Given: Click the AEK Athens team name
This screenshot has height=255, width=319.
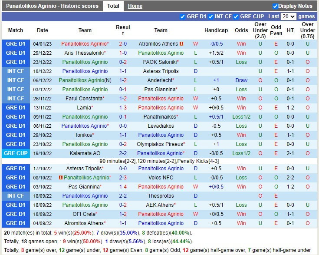Looking at the screenshot, I should (160, 205).
